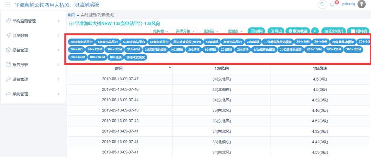
Task: Expand the 报警管理 chevron
Action: 58,50
